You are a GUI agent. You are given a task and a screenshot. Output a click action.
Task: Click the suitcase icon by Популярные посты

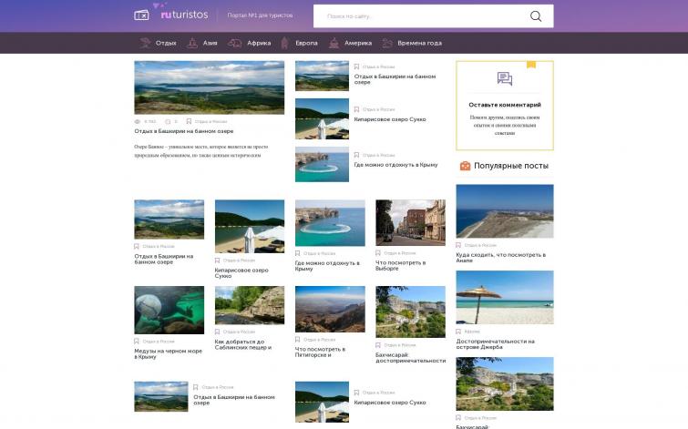click(465, 166)
